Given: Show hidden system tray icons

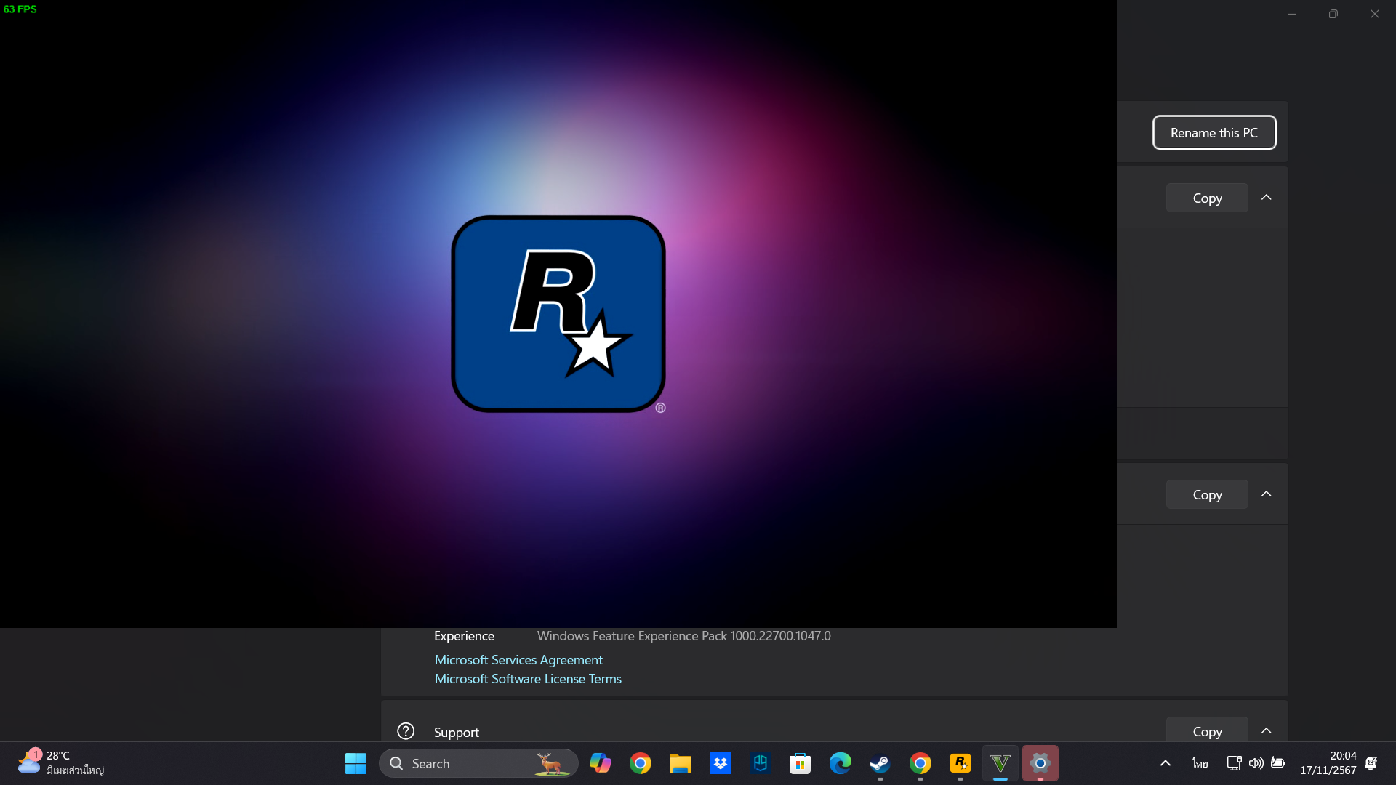Looking at the screenshot, I should pos(1166,763).
